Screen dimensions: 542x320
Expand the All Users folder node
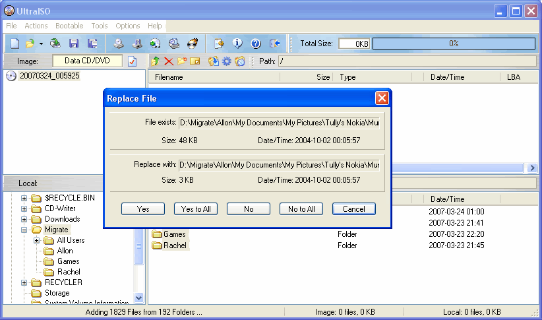[x=37, y=240]
